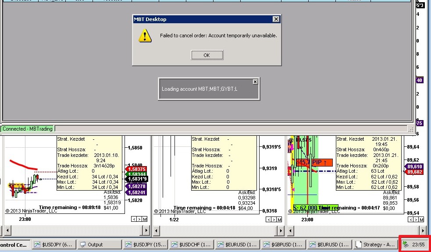Select the red 1,58375 price marker
431x252 pixels.
click(136, 169)
